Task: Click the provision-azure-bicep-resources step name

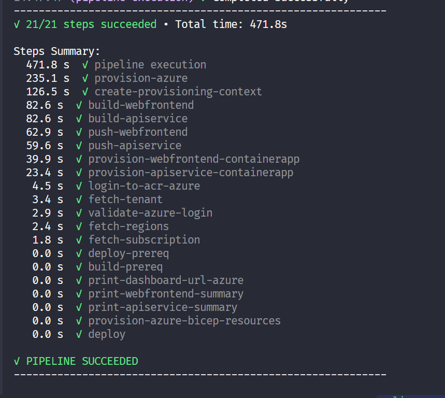Action: pyautogui.click(x=184, y=321)
